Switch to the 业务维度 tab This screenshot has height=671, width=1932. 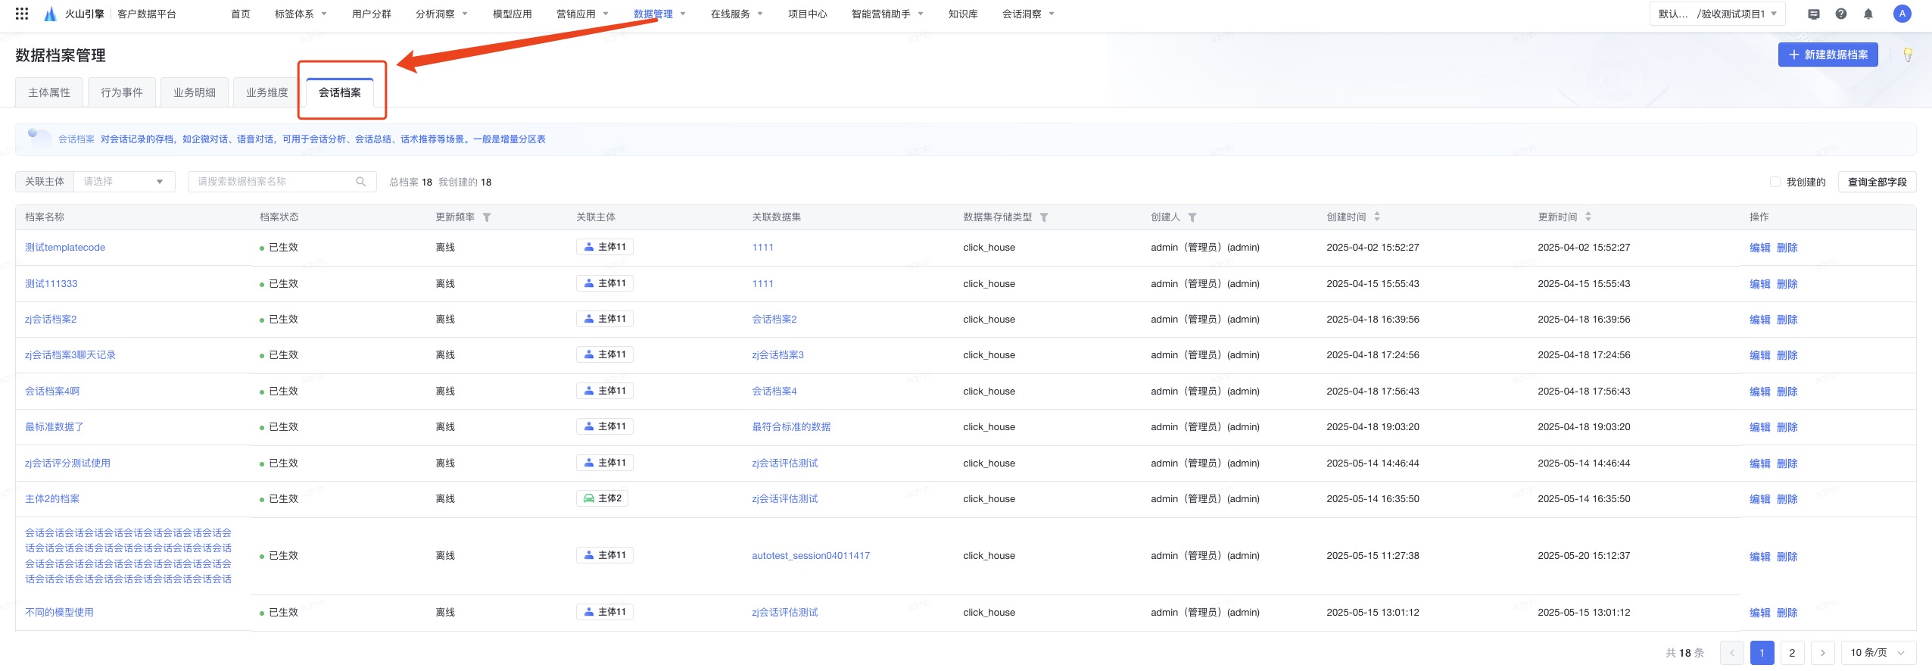click(267, 92)
